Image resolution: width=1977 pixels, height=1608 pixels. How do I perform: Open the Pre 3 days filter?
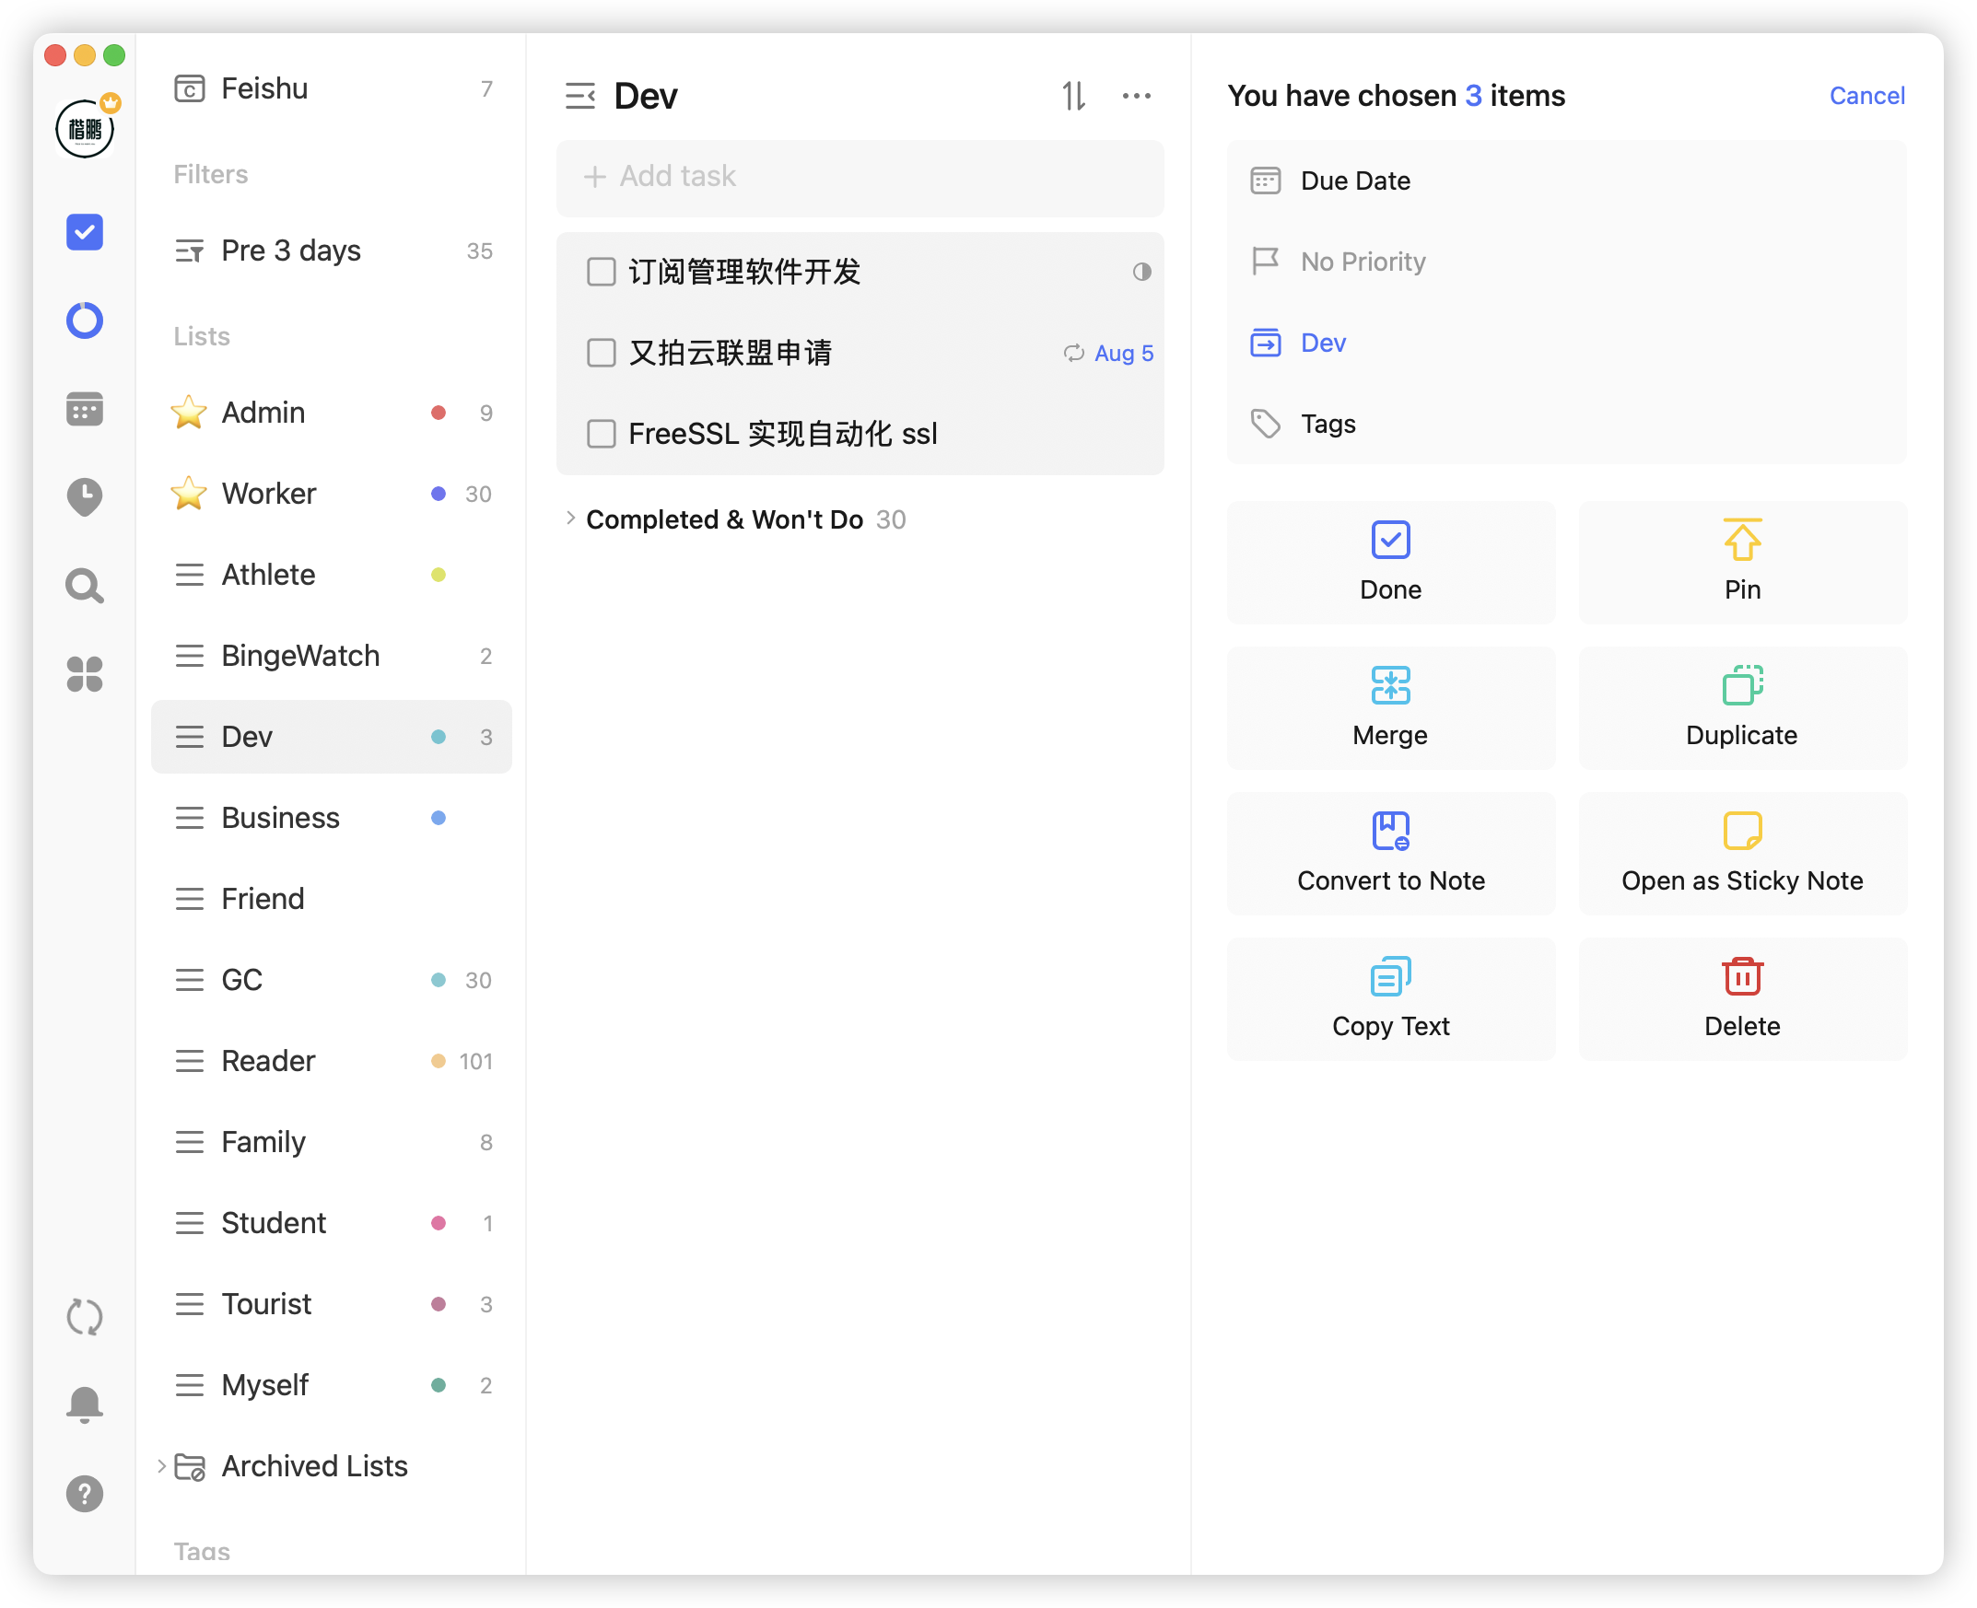coord(291,251)
